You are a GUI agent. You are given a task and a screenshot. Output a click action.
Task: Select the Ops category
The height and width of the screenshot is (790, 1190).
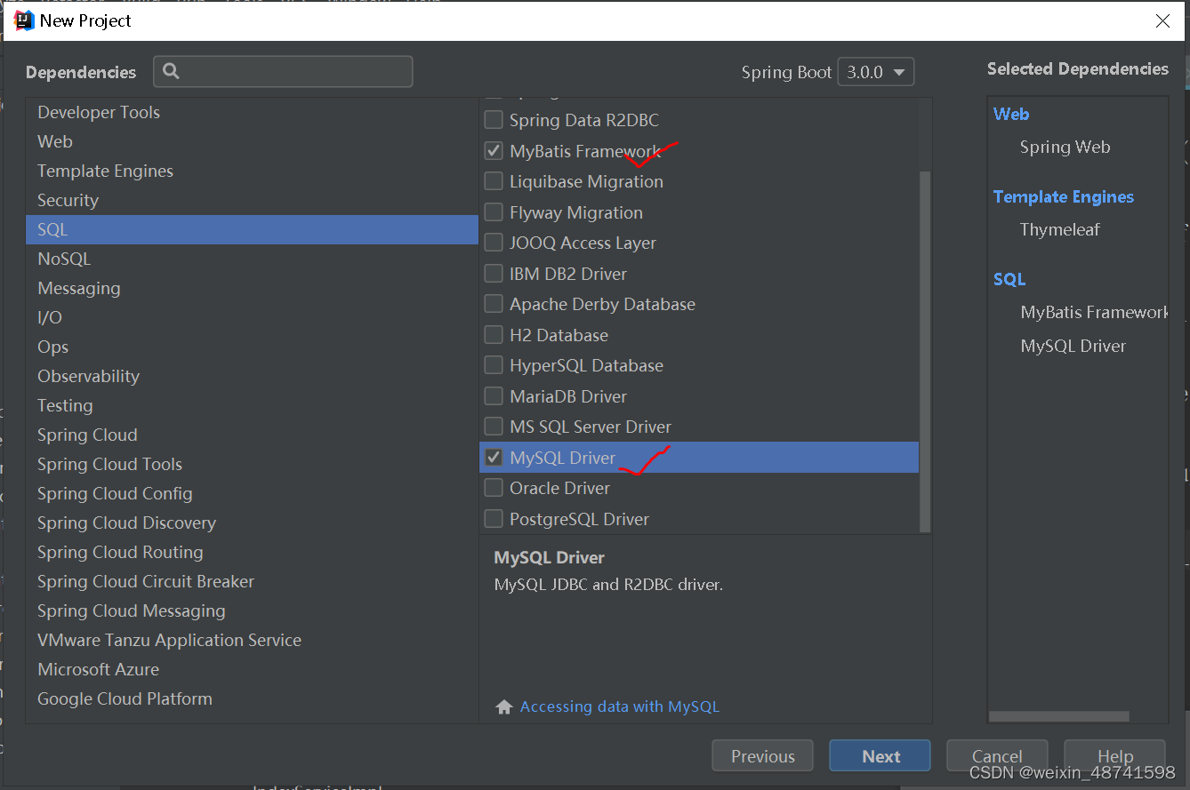pos(252,347)
